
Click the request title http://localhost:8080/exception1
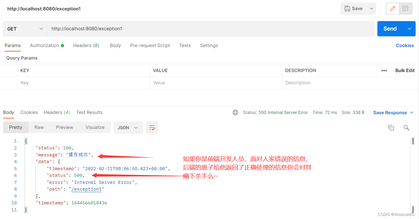(x=44, y=9)
